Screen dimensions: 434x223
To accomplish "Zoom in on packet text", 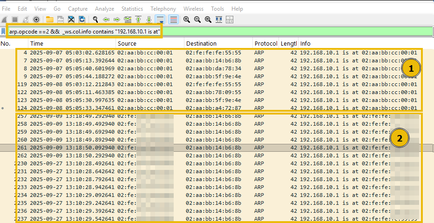I will [x=187, y=20].
